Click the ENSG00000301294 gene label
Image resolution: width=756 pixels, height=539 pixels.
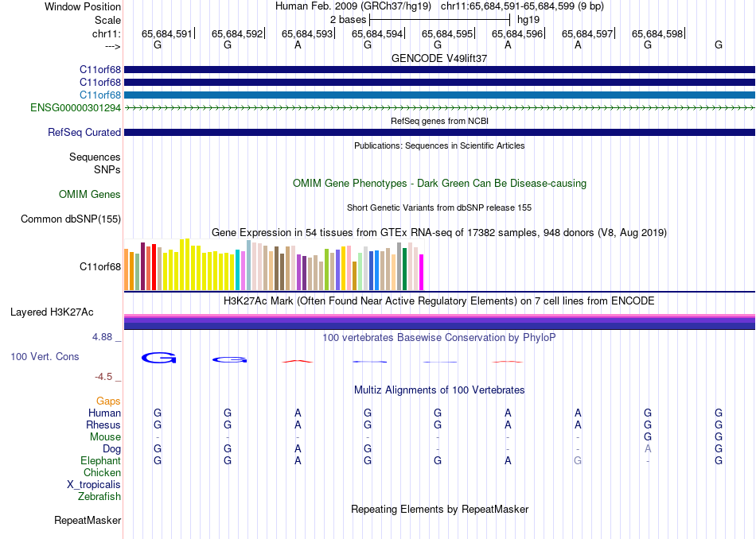[x=76, y=108]
